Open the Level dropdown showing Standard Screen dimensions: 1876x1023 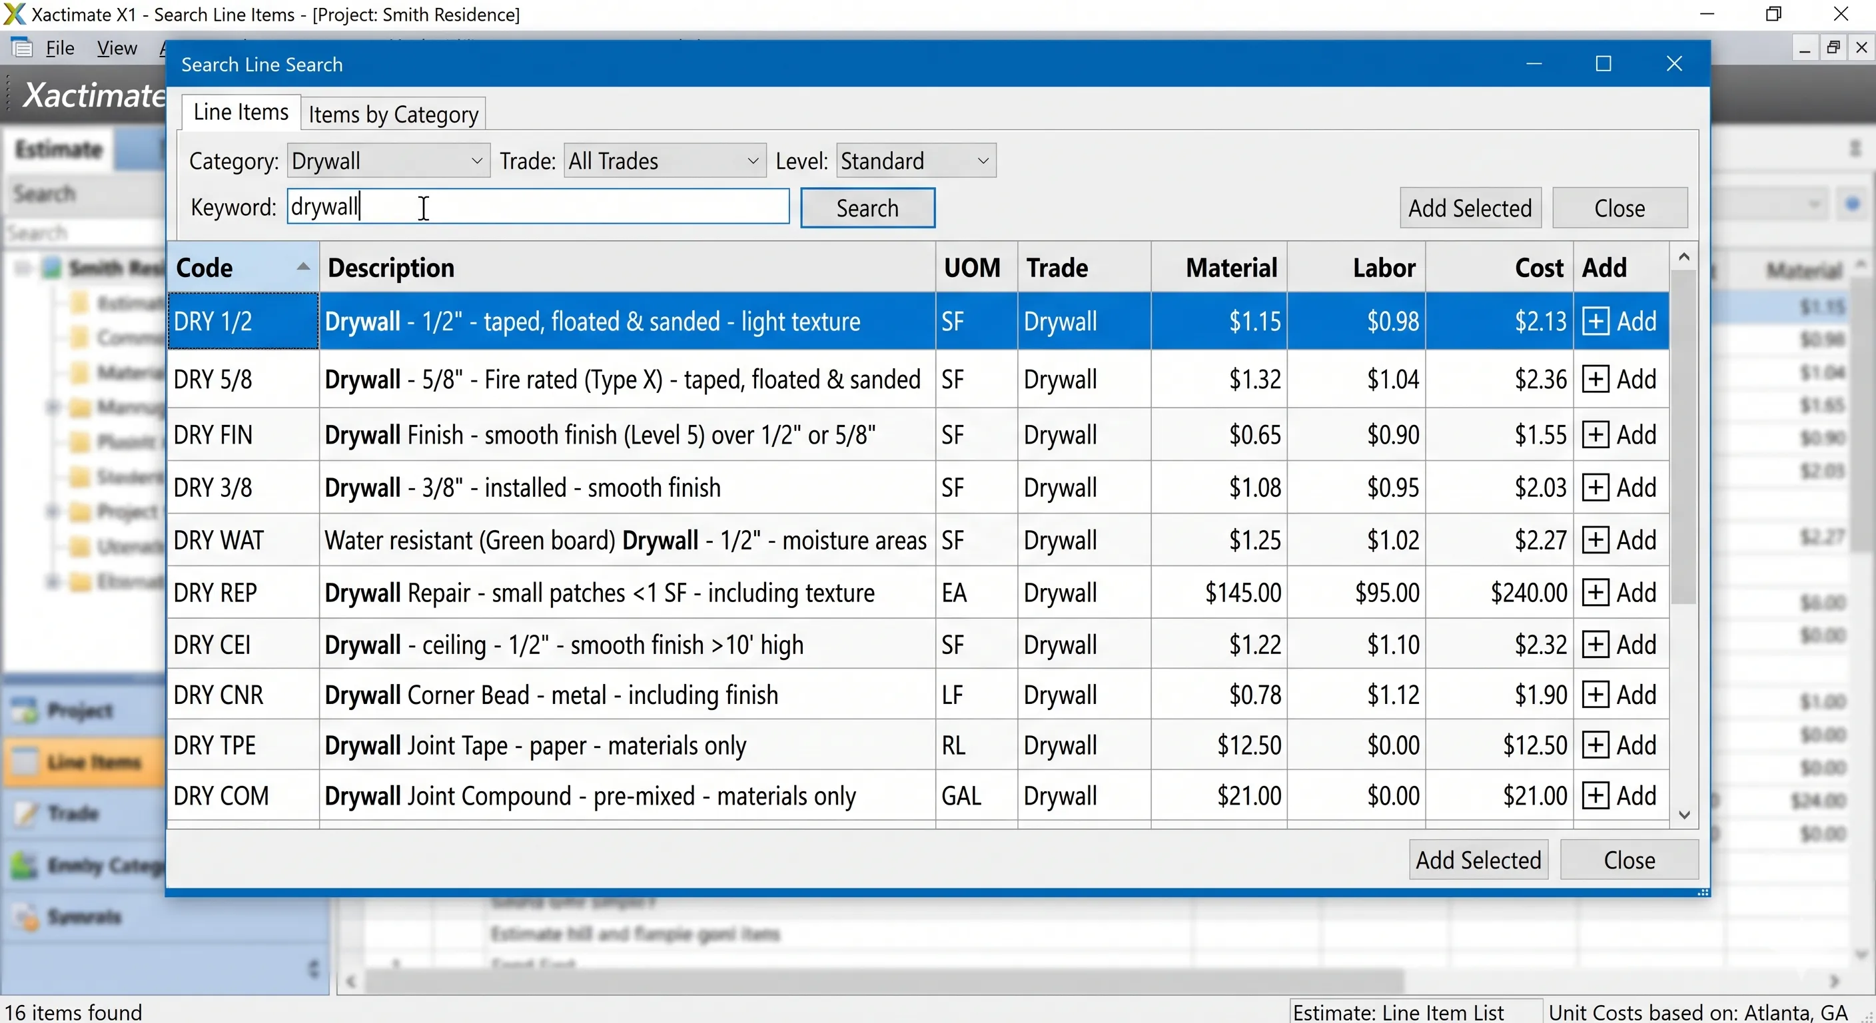click(x=916, y=161)
